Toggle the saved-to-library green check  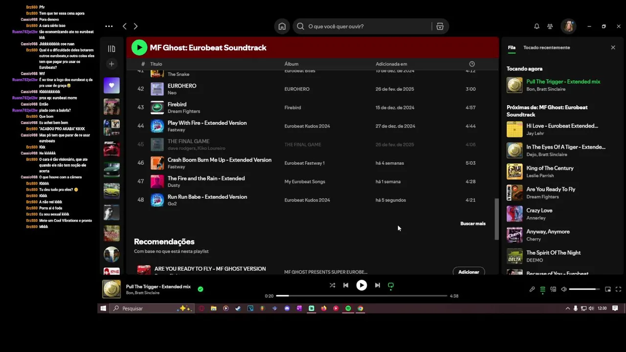[x=200, y=289]
